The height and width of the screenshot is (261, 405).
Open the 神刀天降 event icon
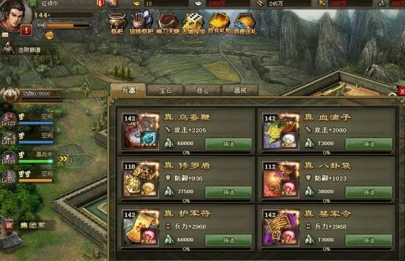168,24
